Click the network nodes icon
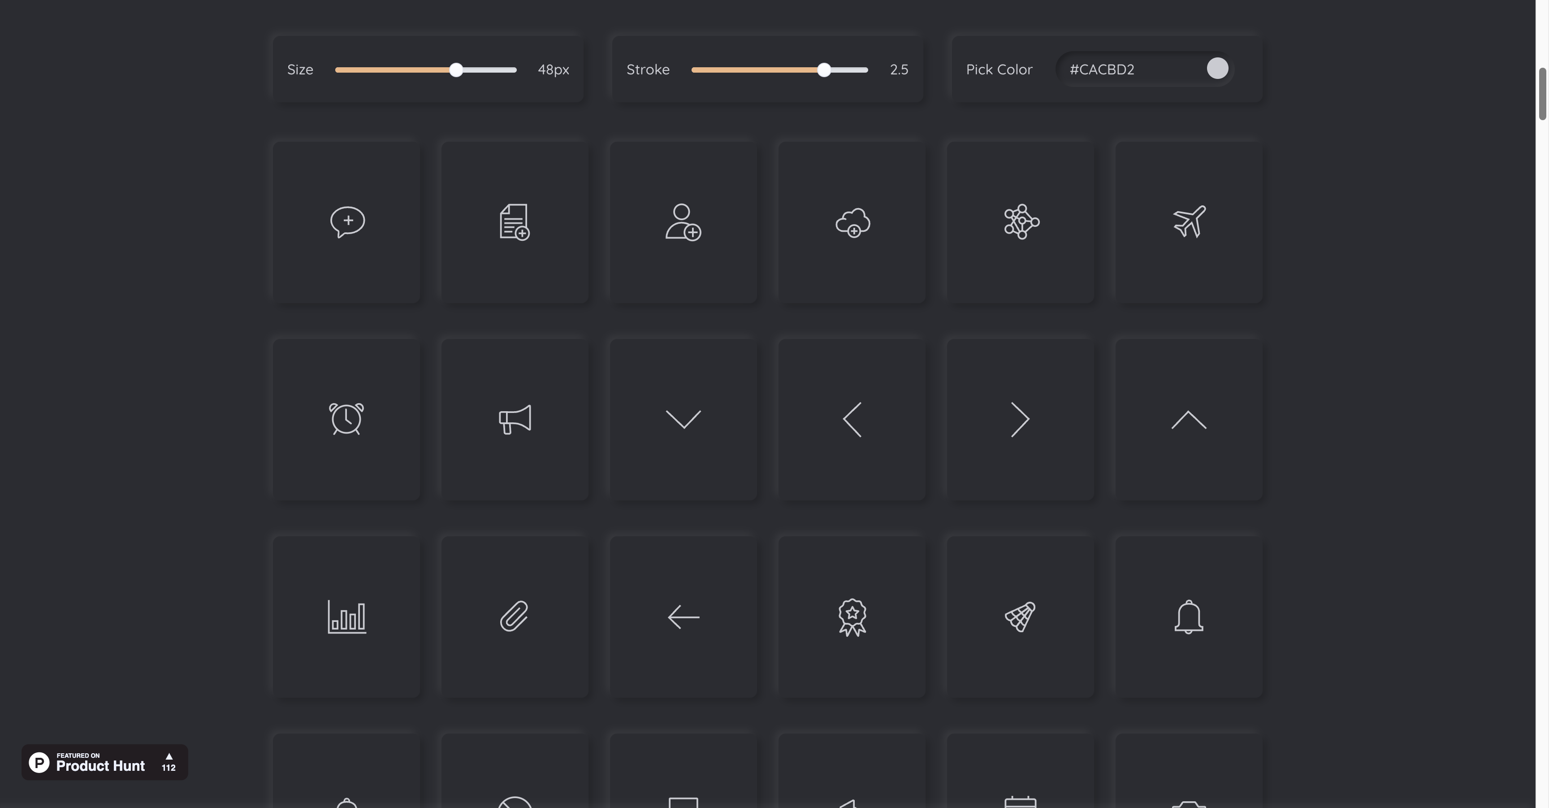 [1021, 222]
